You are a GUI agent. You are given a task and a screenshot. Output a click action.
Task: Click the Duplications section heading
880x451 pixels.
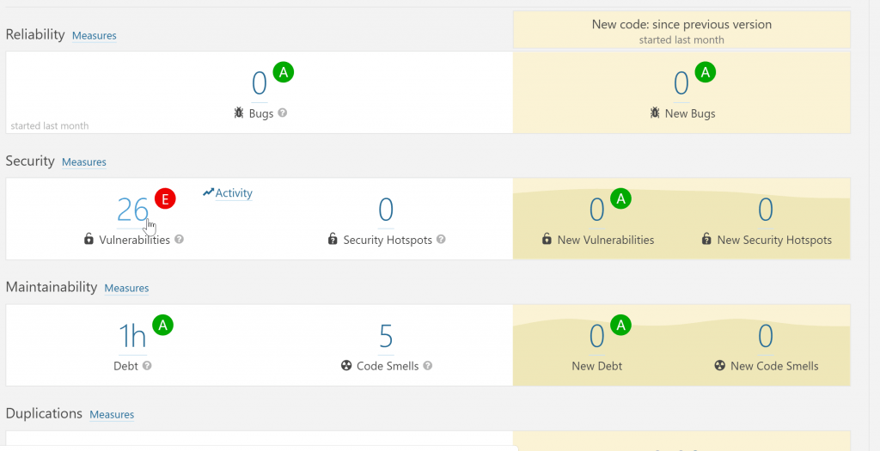(44, 413)
